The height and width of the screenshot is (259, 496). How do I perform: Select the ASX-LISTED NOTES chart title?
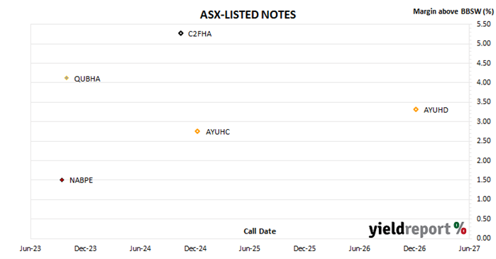[248, 15]
